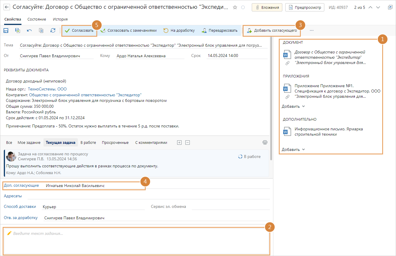
Task: Switch to the История tab
Action: (x=60, y=19)
